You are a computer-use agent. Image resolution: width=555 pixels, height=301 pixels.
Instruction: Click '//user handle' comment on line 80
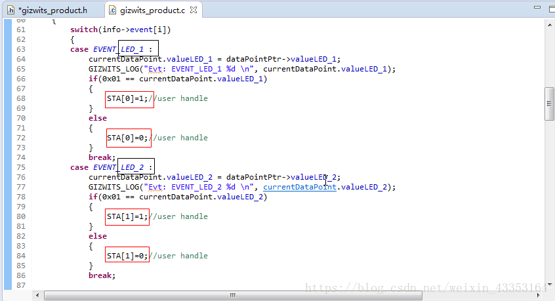pyautogui.click(x=178, y=216)
